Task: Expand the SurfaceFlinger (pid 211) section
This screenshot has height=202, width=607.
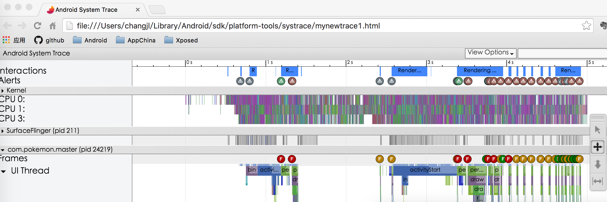Action: tap(3, 131)
